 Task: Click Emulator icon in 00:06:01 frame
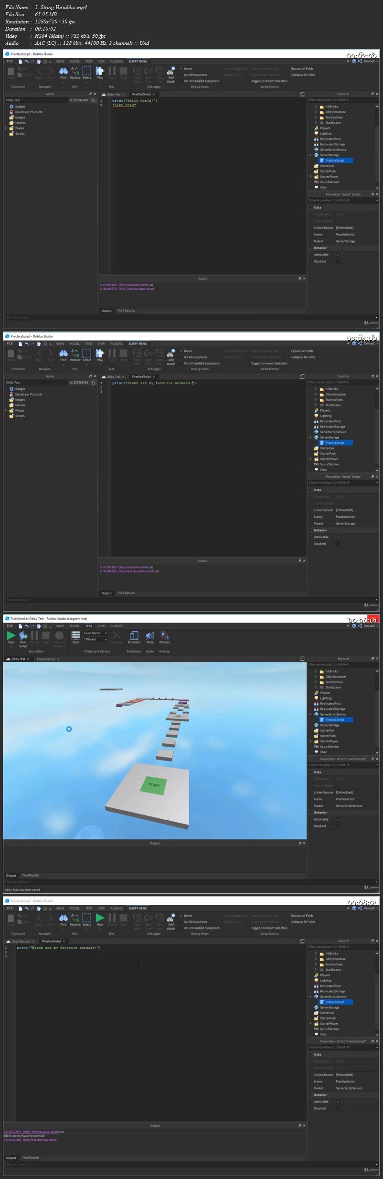pyautogui.click(x=134, y=635)
